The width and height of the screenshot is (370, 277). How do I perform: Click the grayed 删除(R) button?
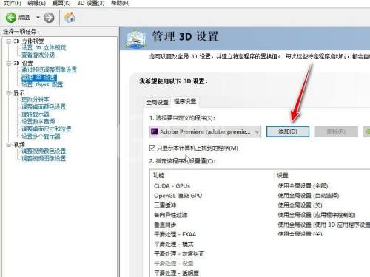(336, 131)
